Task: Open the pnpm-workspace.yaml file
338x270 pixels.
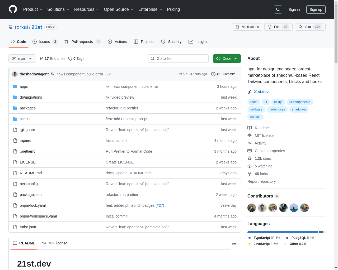Action: tap(38, 216)
